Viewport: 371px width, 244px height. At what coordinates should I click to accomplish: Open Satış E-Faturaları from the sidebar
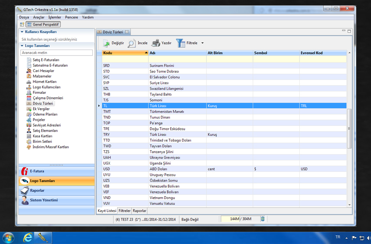[46, 60]
